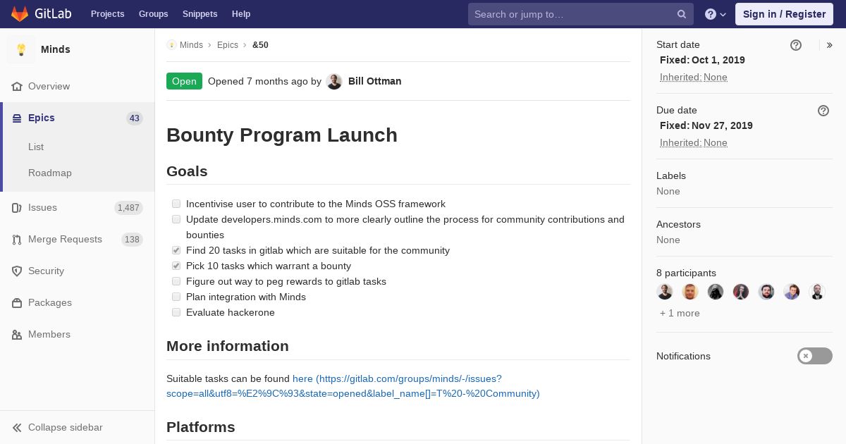Image resolution: width=846 pixels, height=444 pixels.
Task: Click Bill Ottman's author avatar
Action: pyautogui.click(x=334, y=82)
